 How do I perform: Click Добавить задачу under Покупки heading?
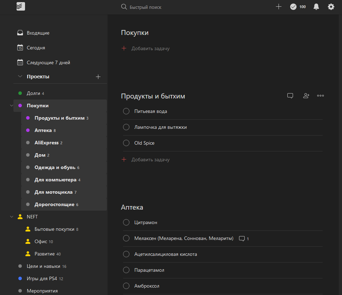click(x=150, y=48)
